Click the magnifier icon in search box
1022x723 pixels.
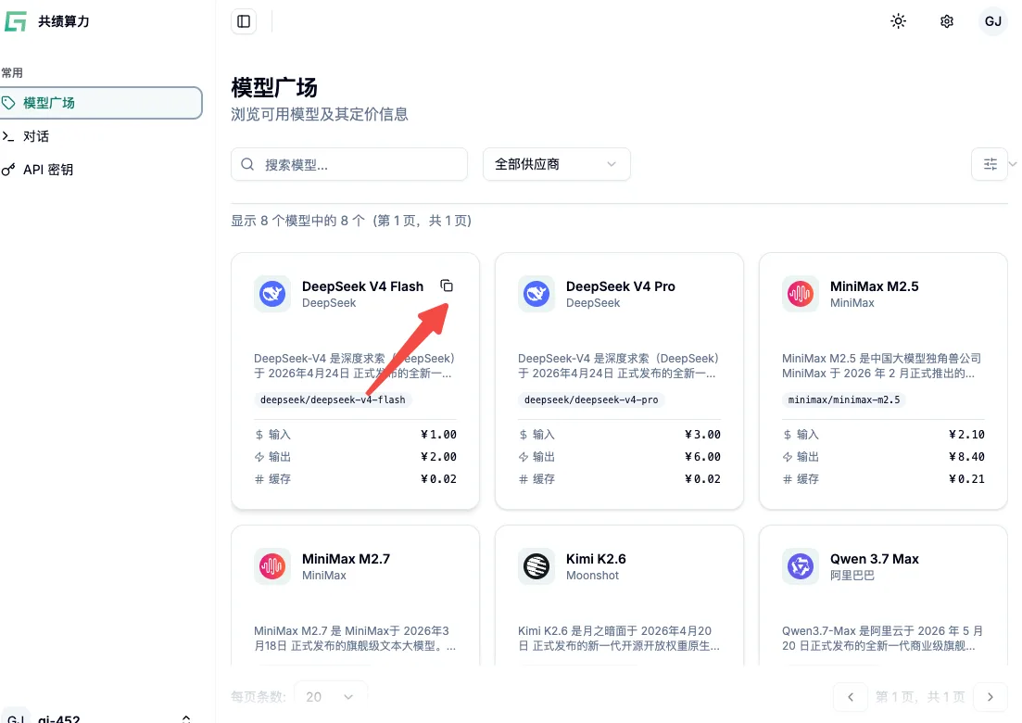[x=247, y=164]
